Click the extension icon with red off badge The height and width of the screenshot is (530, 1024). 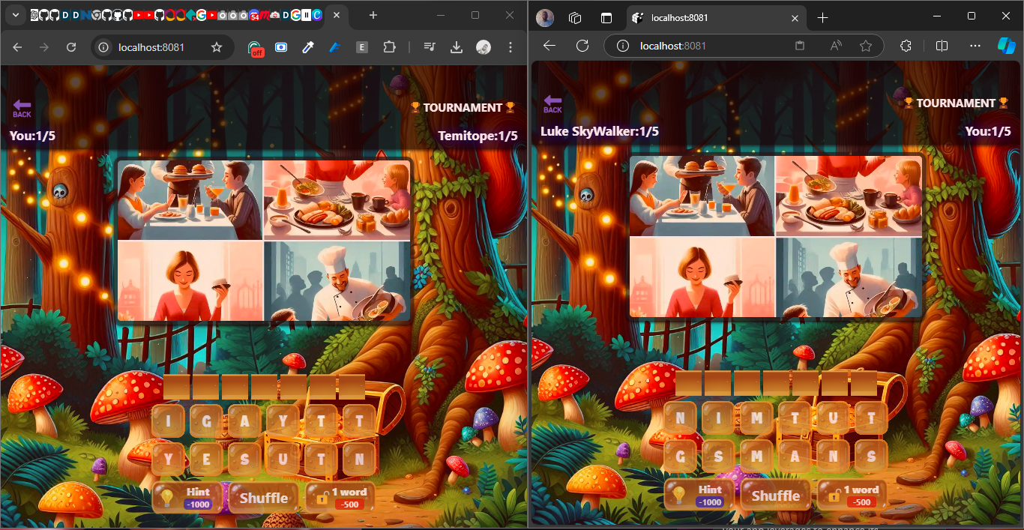[x=256, y=48]
